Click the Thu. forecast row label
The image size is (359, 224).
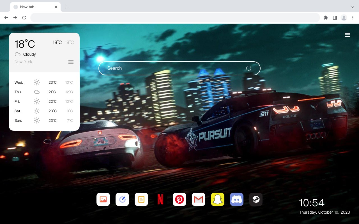(x=18, y=92)
